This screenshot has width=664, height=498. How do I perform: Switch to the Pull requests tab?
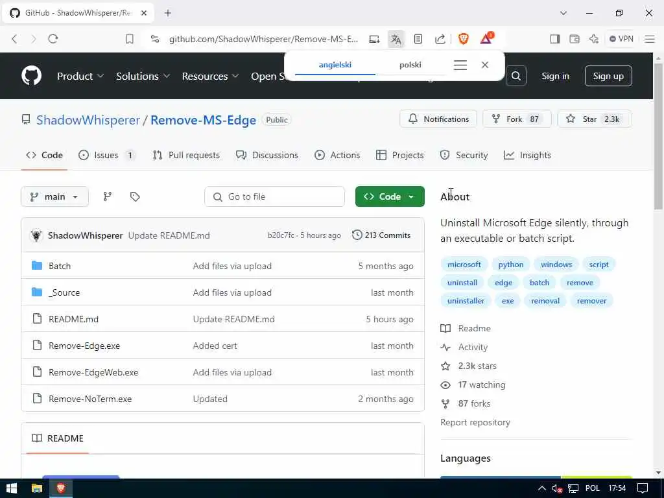186,155
